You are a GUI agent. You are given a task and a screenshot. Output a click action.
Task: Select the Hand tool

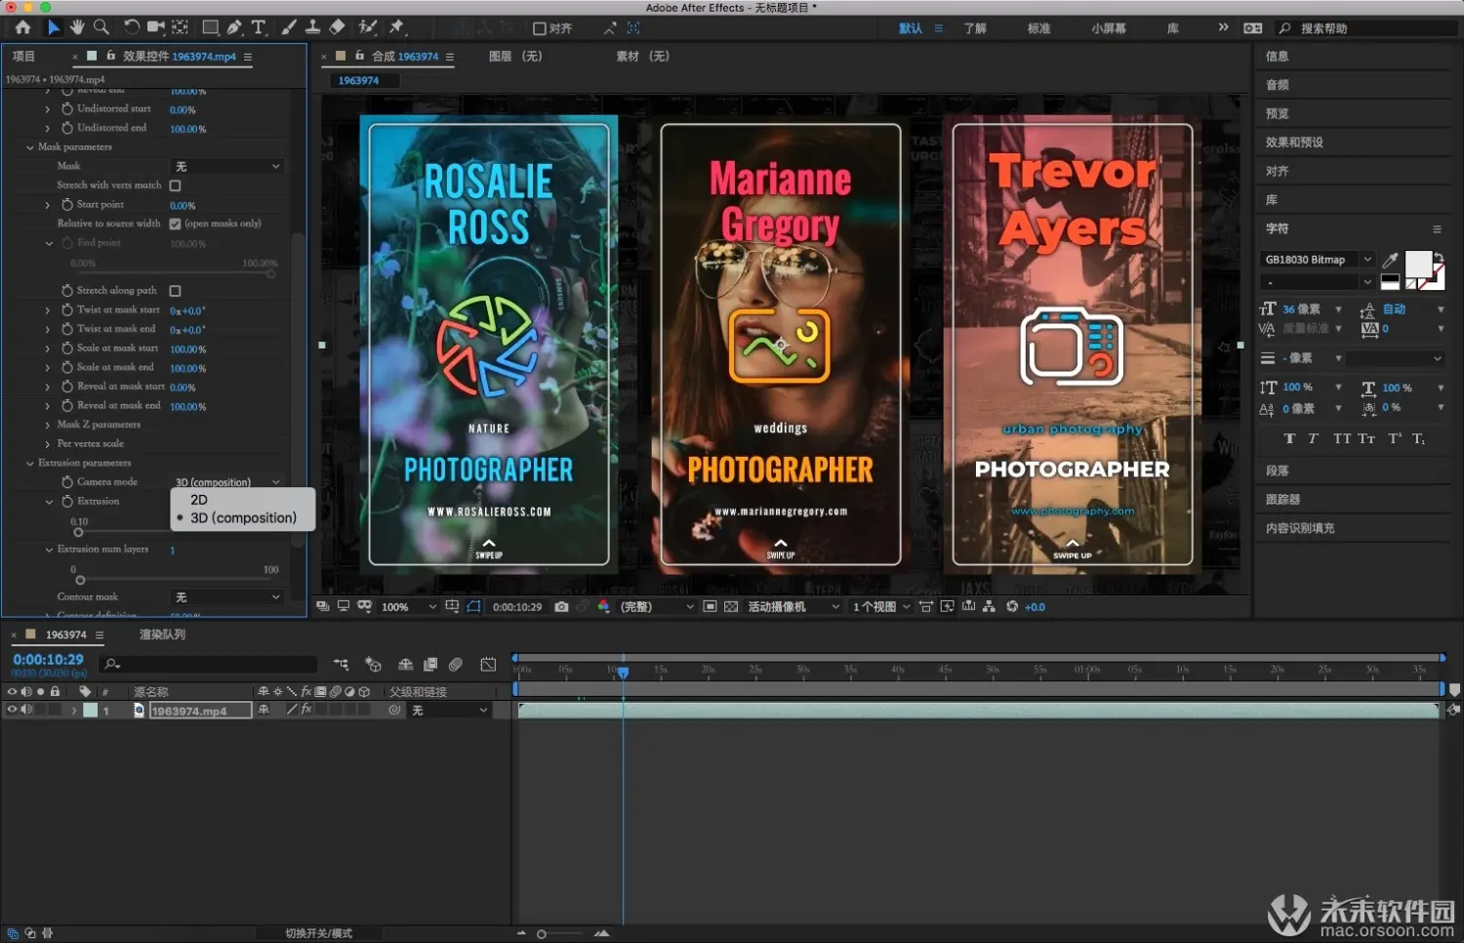click(77, 27)
